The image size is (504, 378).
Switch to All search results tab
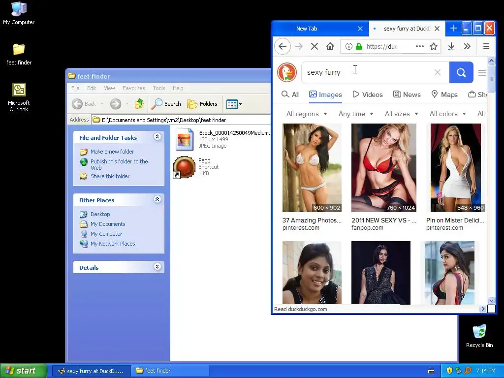pyautogui.click(x=290, y=94)
